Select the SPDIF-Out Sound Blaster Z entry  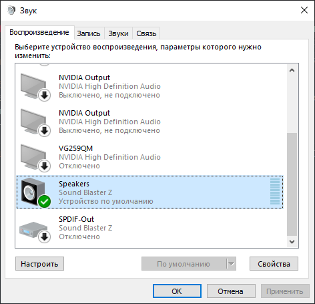click(x=150, y=228)
